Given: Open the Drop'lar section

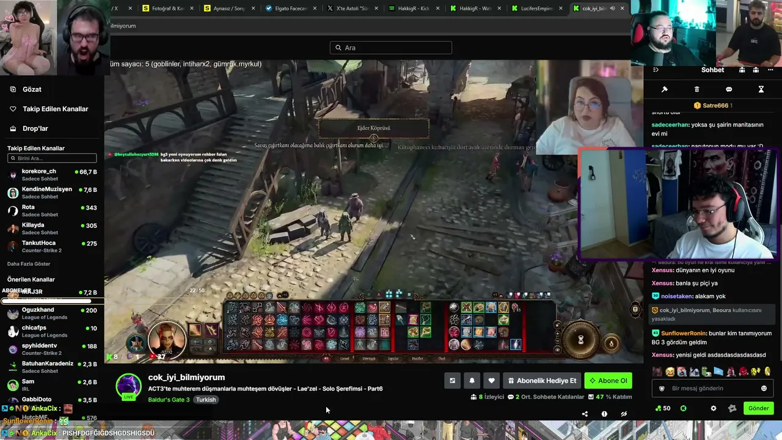Looking at the screenshot, I should click(29, 128).
